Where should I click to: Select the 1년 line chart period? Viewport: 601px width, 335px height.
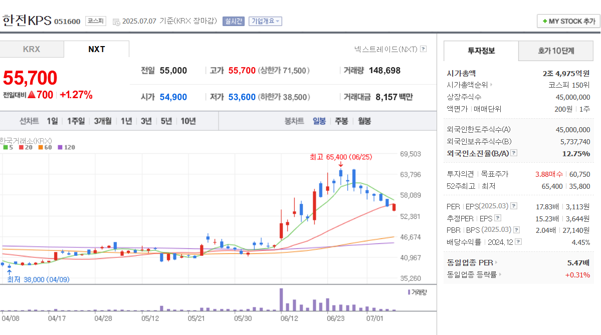coord(126,121)
